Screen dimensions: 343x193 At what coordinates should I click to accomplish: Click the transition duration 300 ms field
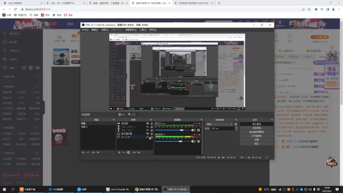223,128
